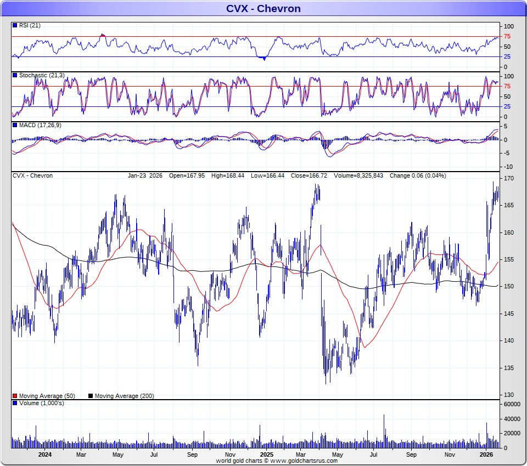This screenshot has width=527, height=466.
Task: Click the Moving Average (200) legend text
Action: point(125,396)
